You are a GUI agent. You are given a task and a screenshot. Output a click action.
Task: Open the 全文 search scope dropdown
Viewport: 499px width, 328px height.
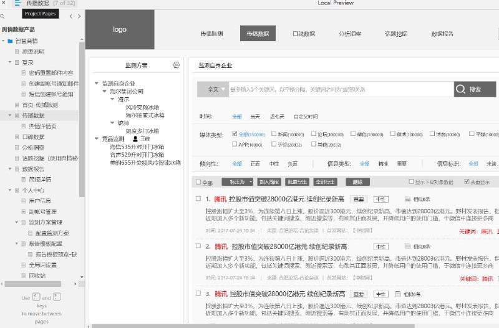coord(213,89)
